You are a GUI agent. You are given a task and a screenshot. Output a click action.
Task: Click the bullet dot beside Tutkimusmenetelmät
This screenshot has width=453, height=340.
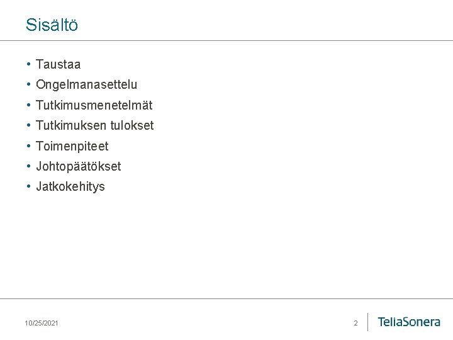pyautogui.click(x=28, y=105)
